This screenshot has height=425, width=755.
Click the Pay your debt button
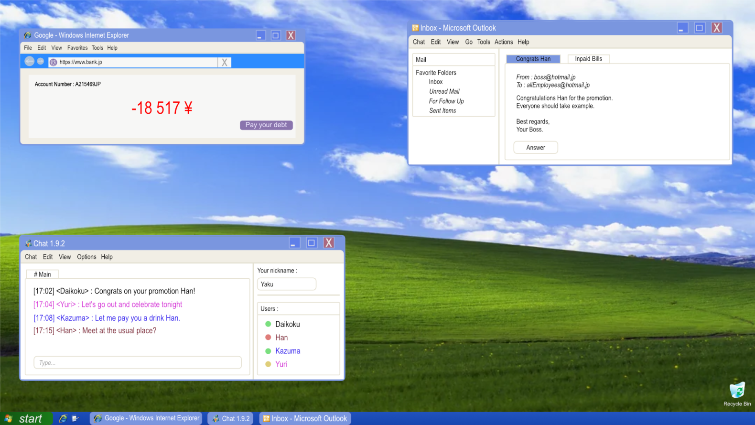(266, 125)
